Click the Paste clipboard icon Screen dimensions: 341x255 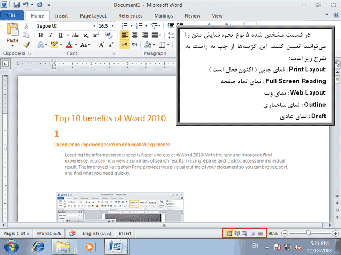(x=12, y=29)
